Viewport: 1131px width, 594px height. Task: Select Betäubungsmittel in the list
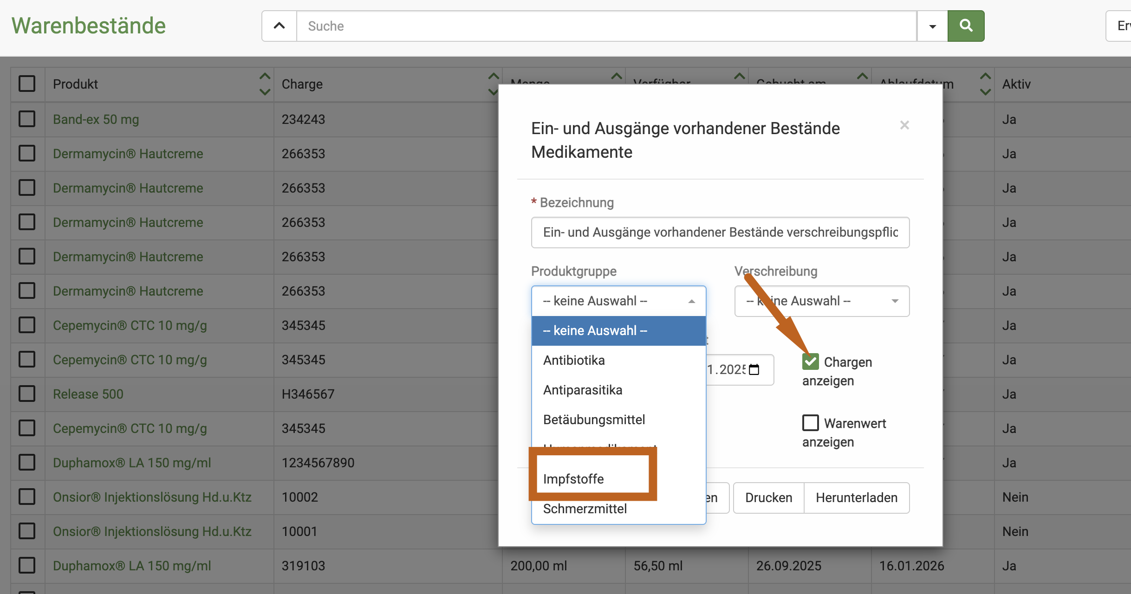pos(594,420)
